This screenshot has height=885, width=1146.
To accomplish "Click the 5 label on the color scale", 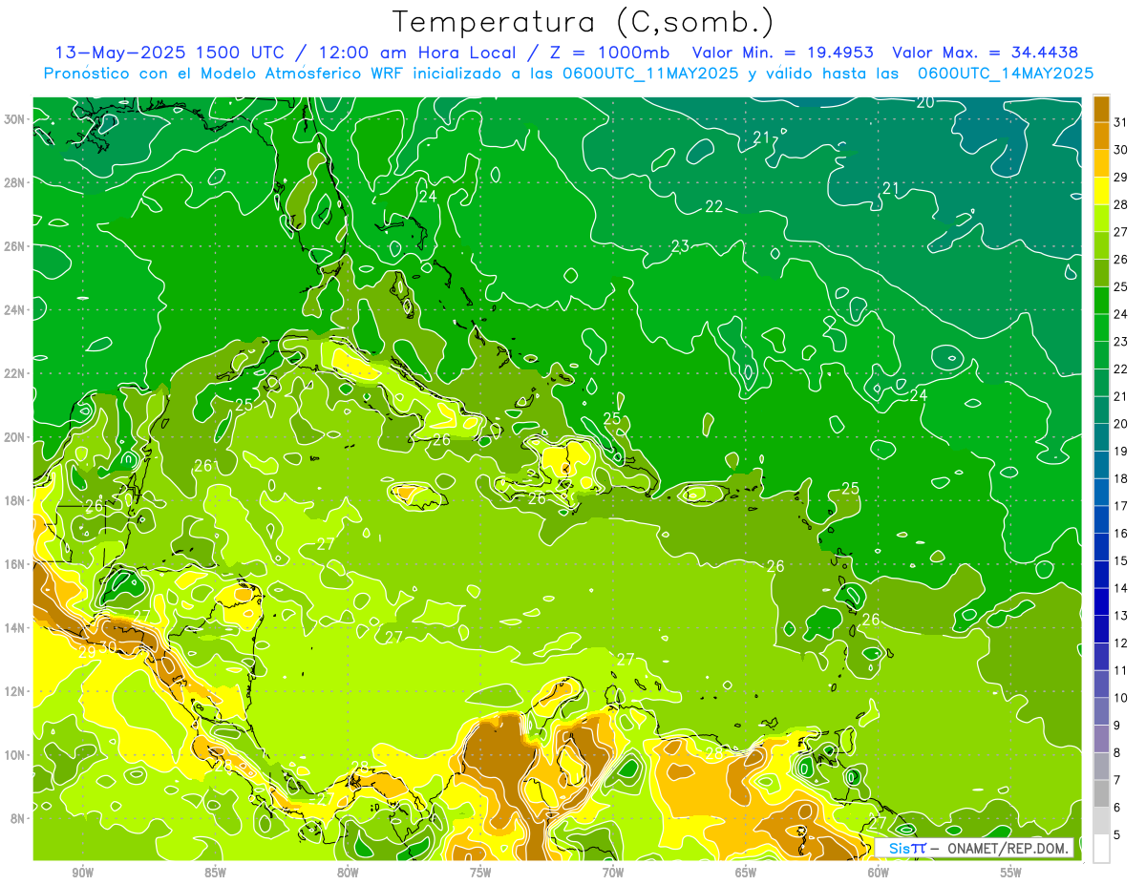I will click(1117, 835).
